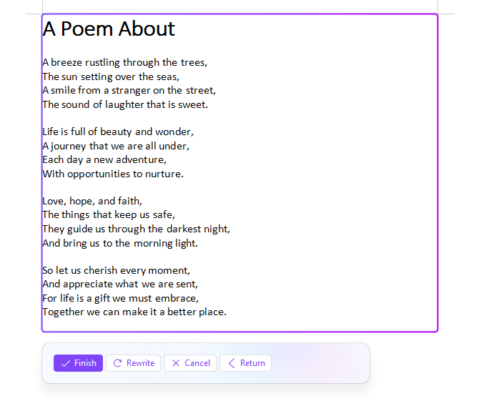Click "So let us cherish every moment,"

(116, 270)
